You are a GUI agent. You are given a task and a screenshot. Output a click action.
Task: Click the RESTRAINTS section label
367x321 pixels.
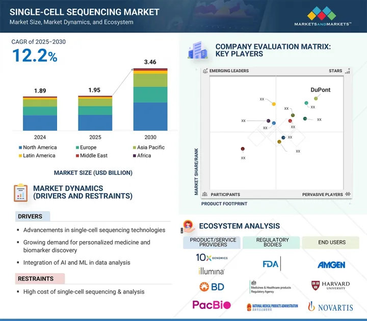click(x=37, y=279)
